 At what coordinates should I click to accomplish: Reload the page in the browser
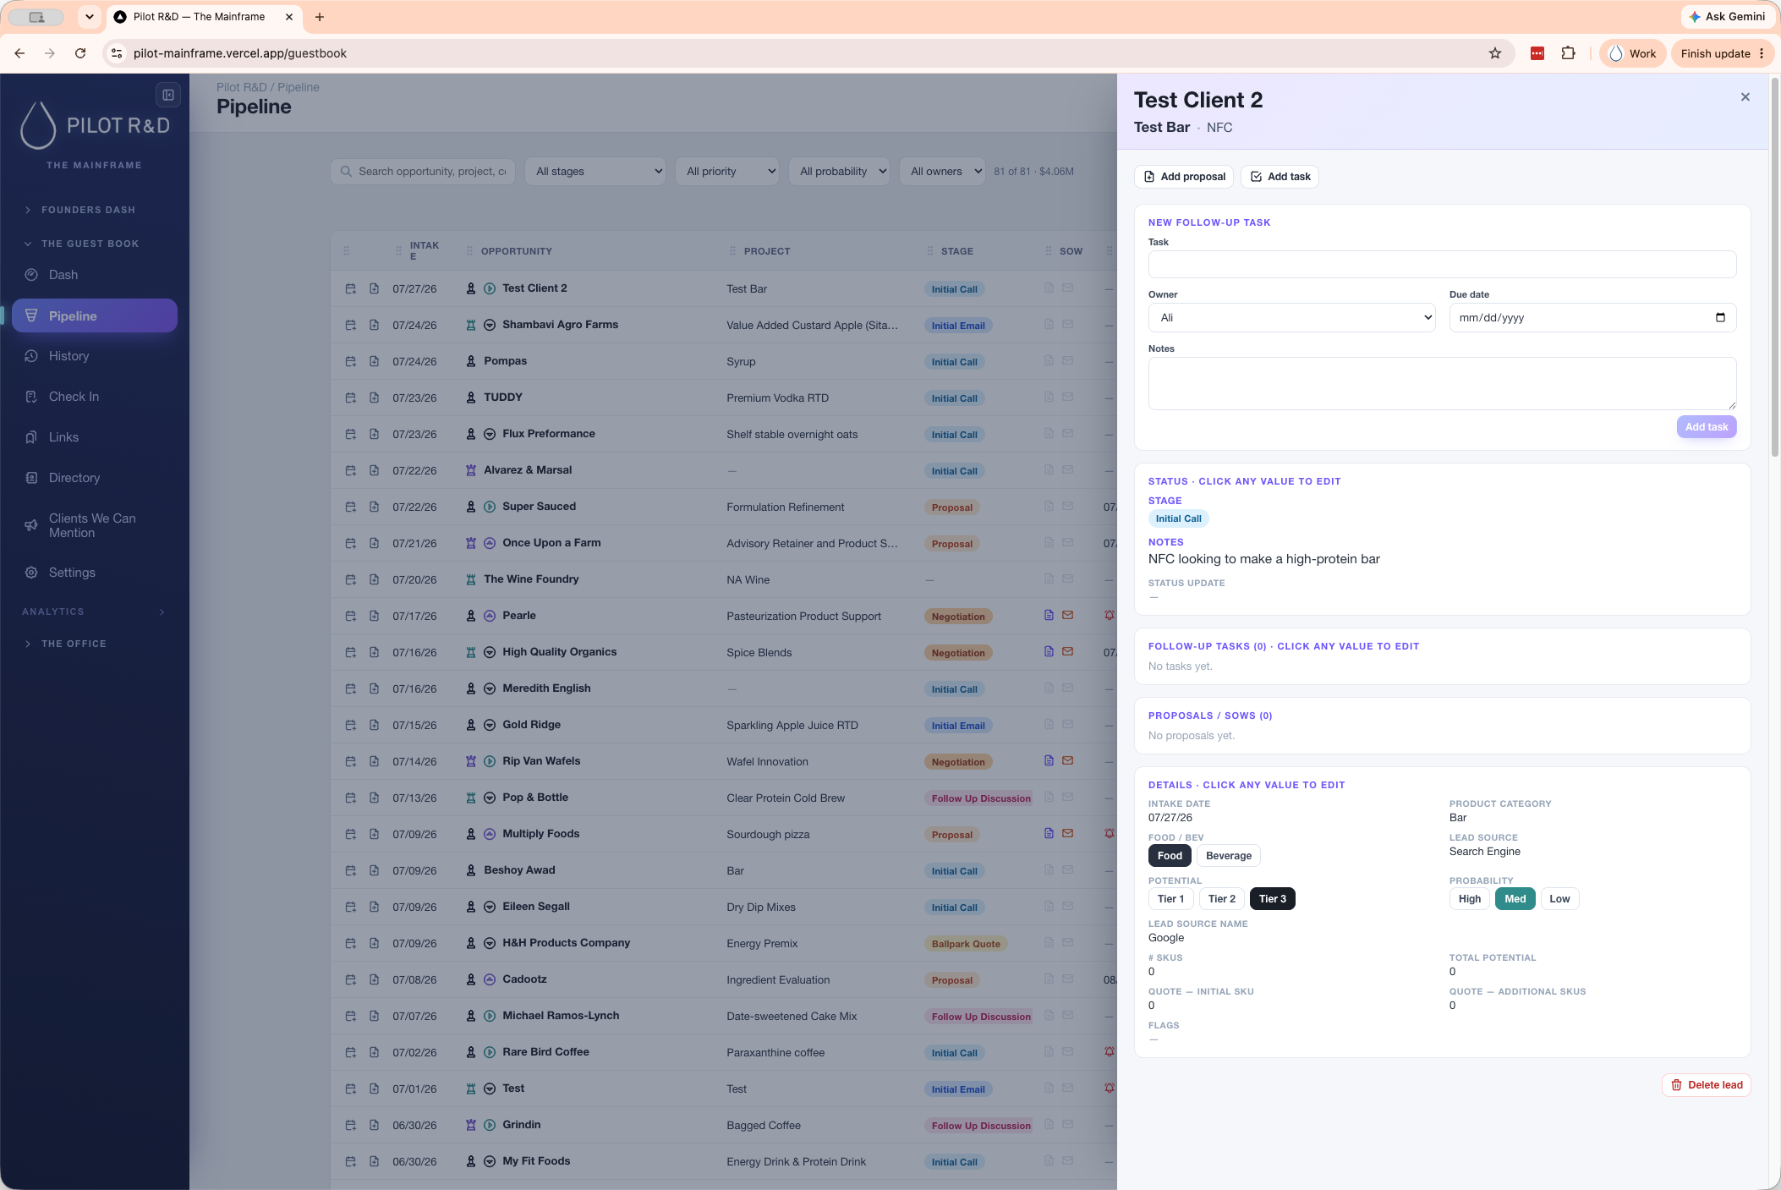tap(80, 53)
